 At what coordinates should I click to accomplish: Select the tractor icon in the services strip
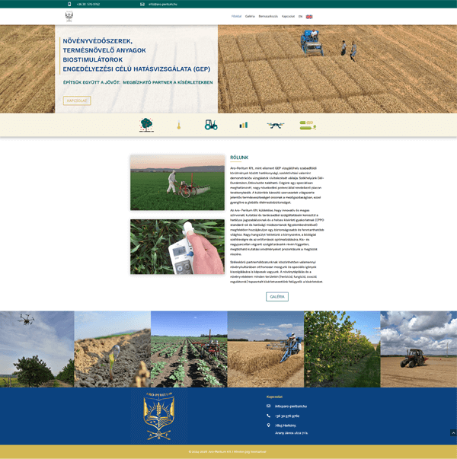(x=211, y=125)
